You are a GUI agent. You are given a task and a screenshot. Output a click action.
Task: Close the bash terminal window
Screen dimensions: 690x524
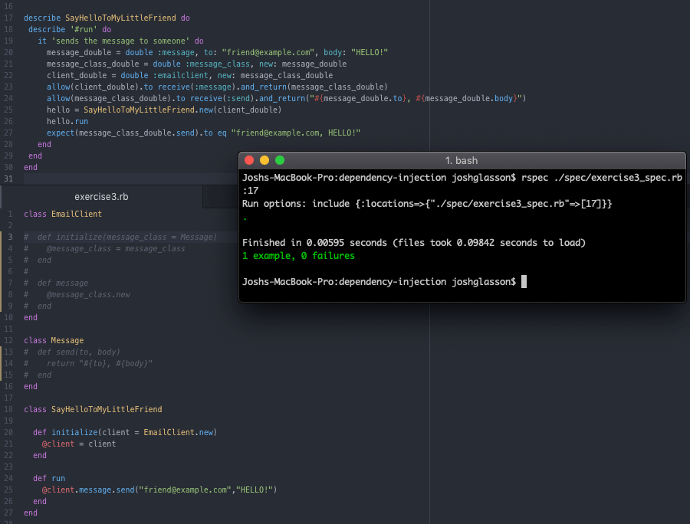249,160
